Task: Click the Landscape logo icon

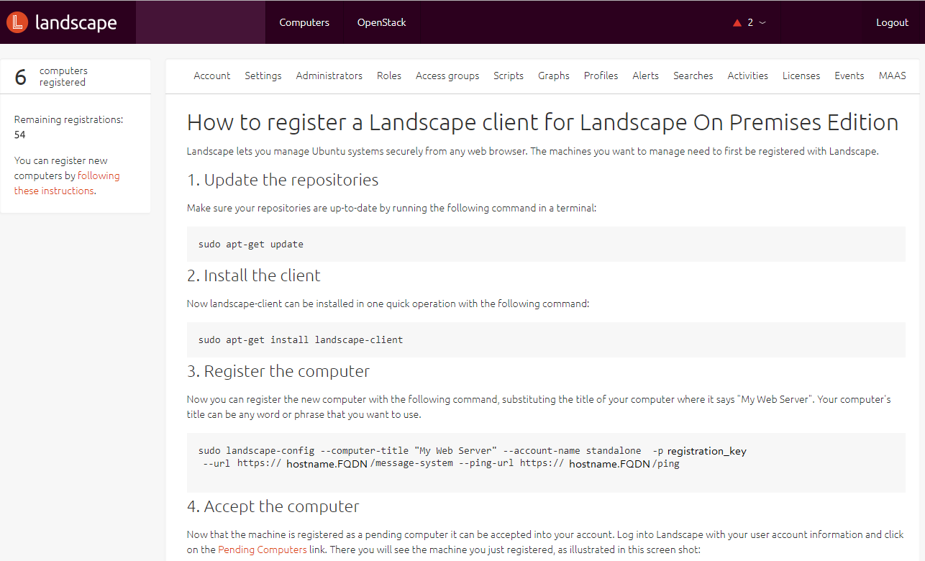Action: tap(16, 22)
